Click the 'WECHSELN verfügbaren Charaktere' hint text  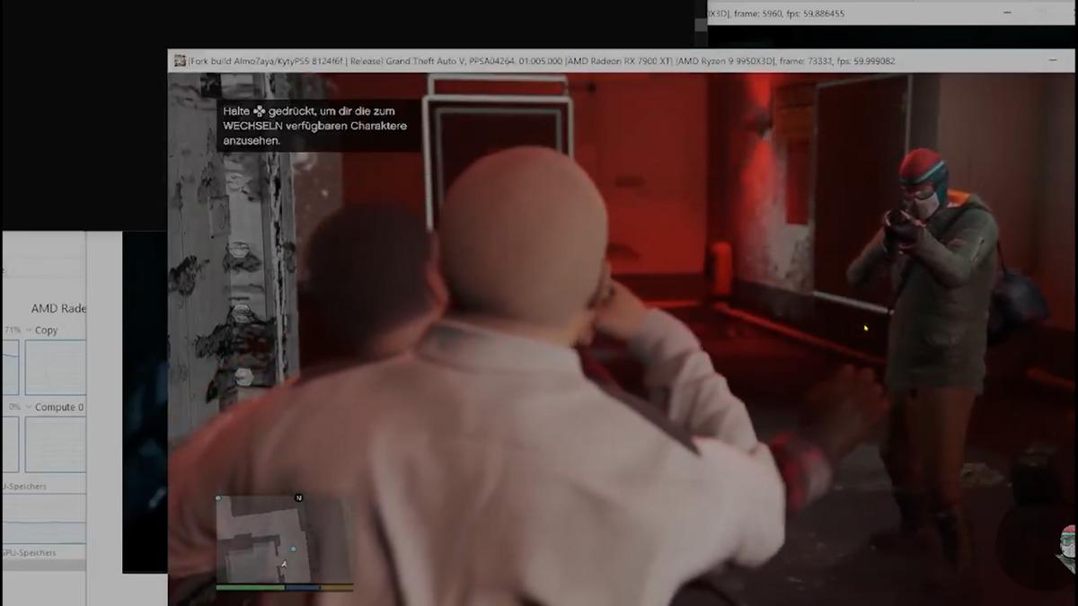(x=315, y=126)
